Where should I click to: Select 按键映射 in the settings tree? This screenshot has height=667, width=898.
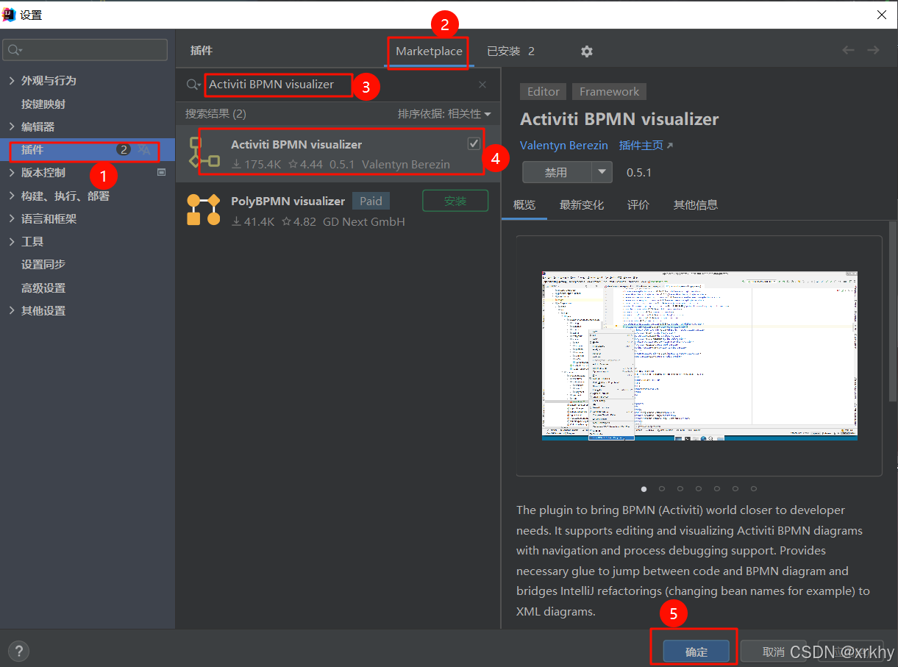[43, 104]
